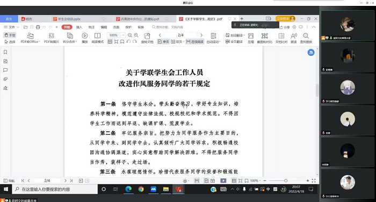Click the 压缩 compress tool
The height and width of the screenshot is (202, 376).
(251, 38)
